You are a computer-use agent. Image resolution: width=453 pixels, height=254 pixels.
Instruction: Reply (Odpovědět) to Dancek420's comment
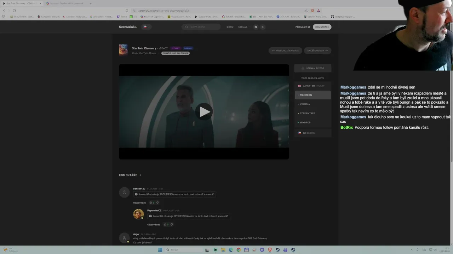tap(139, 203)
